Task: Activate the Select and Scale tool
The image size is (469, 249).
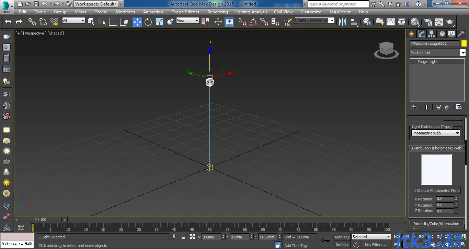Action: (159, 22)
